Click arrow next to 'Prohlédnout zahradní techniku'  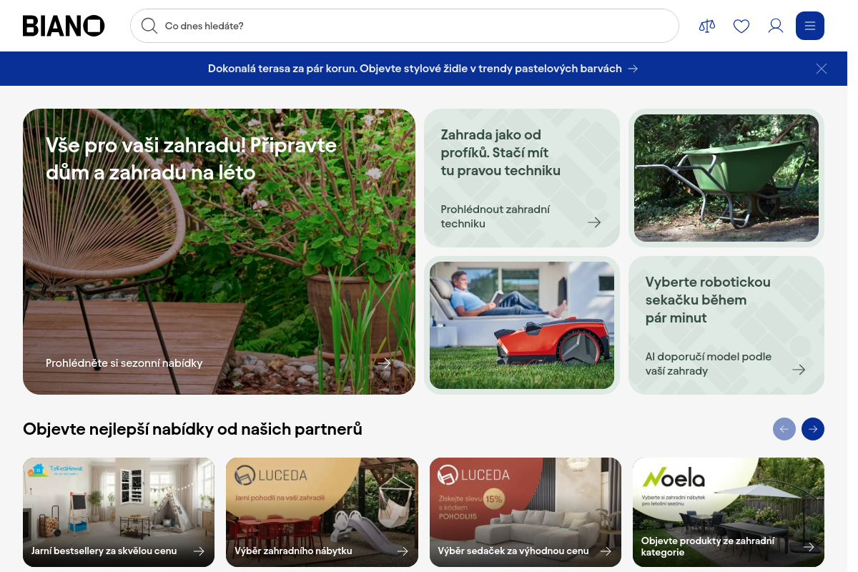(x=593, y=222)
